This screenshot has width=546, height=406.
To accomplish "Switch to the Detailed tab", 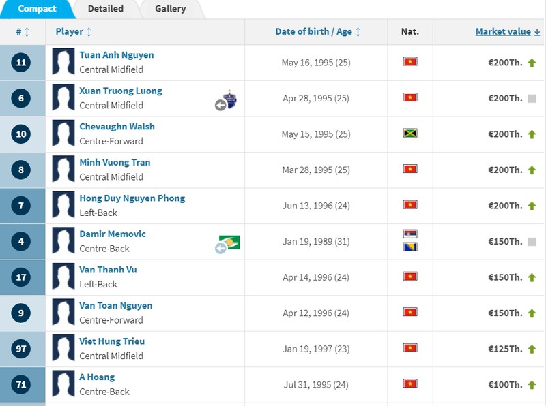I will pos(106,9).
